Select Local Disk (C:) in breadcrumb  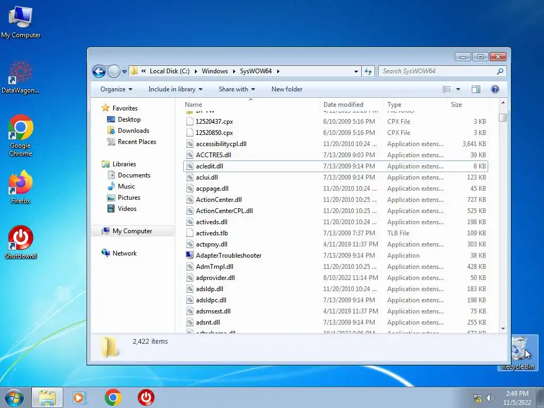(169, 71)
